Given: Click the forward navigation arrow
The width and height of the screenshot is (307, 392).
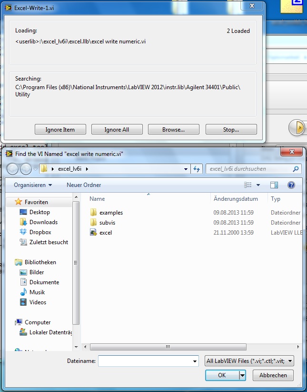Looking at the screenshot, I should [26, 169].
